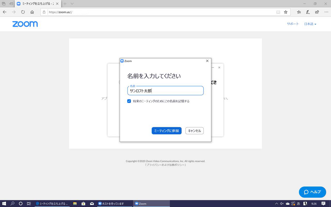The height and width of the screenshot is (207, 331).
Task: Set these tabs aside icon
Action: [x=11, y=4]
